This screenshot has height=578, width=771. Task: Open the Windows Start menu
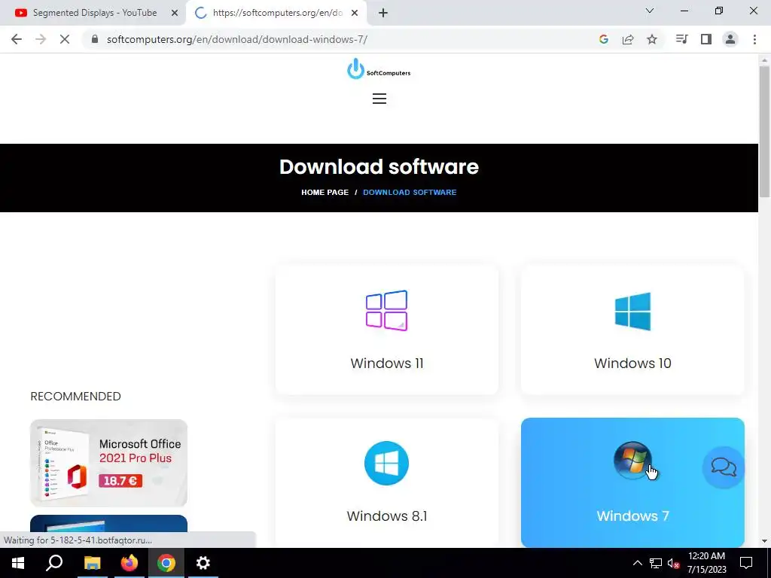click(x=18, y=563)
